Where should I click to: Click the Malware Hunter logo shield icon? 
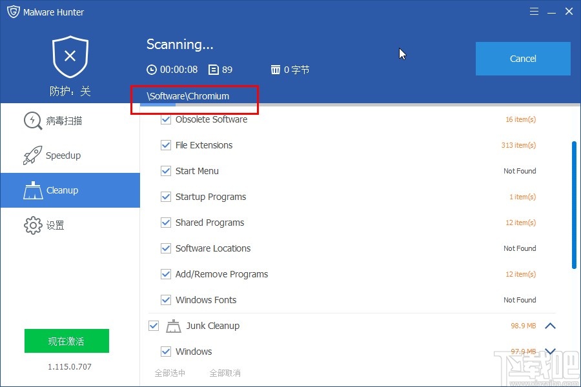coord(13,11)
